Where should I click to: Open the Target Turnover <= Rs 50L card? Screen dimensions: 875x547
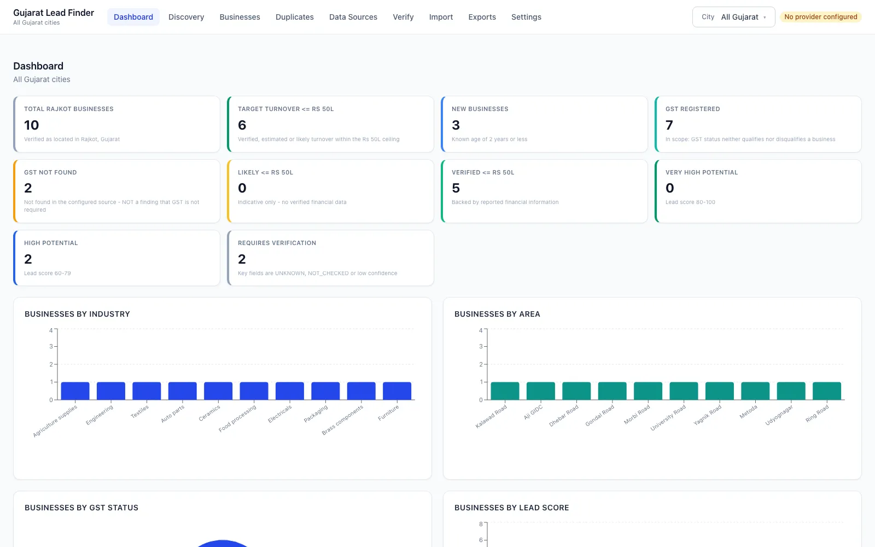[x=330, y=124]
